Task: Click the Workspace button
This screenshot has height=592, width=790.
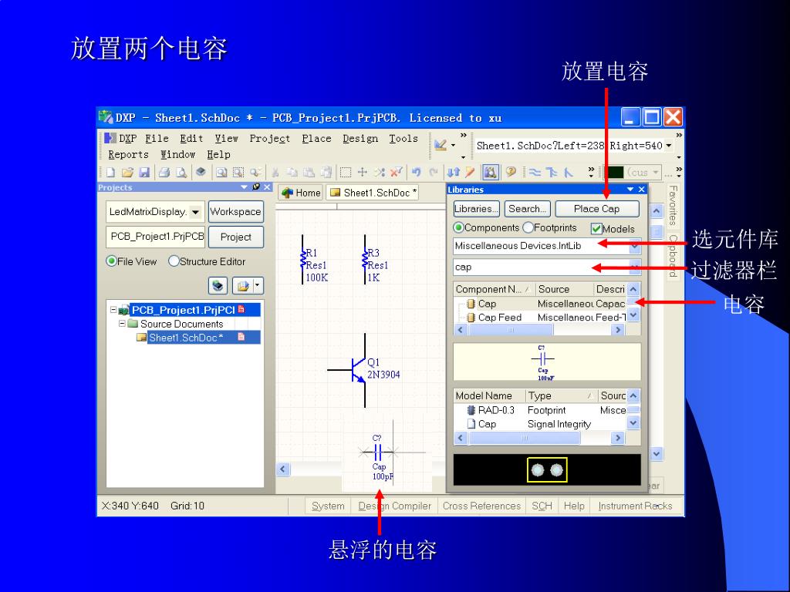Action: pyautogui.click(x=235, y=211)
